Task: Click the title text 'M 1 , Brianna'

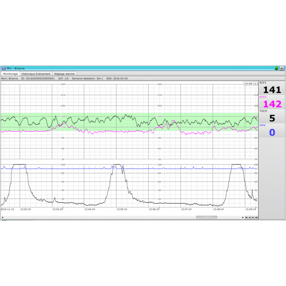Action: [x=16, y=68]
